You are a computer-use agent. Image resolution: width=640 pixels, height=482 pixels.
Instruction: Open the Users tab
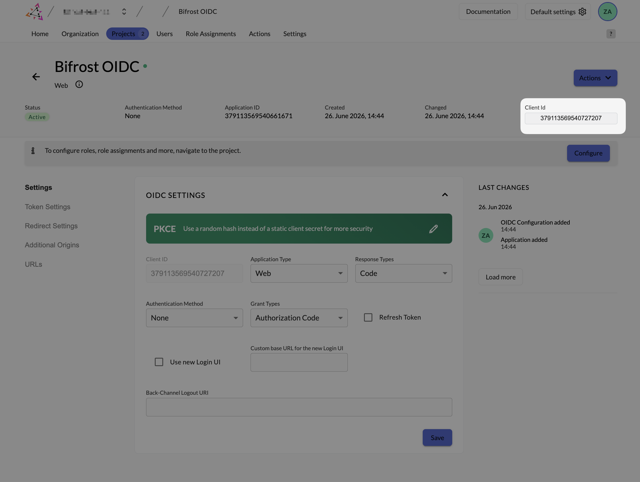pos(164,34)
